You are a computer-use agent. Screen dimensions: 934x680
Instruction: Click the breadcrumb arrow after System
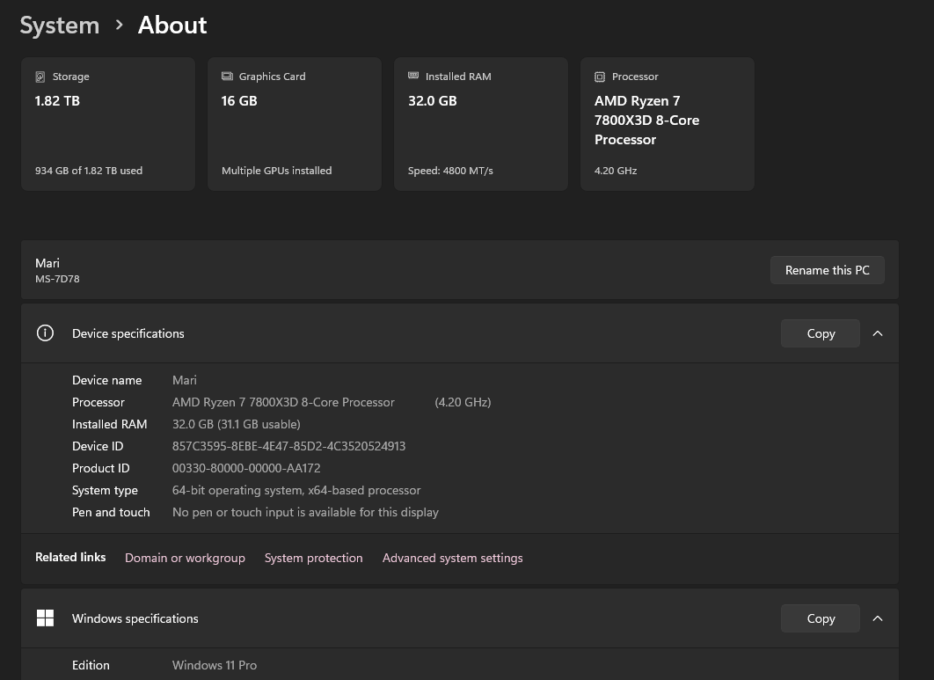(119, 25)
